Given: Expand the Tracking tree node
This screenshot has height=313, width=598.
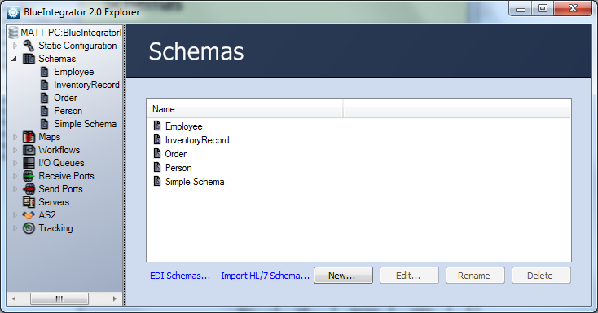Looking at the screenshot, I should tap(15, 228).
